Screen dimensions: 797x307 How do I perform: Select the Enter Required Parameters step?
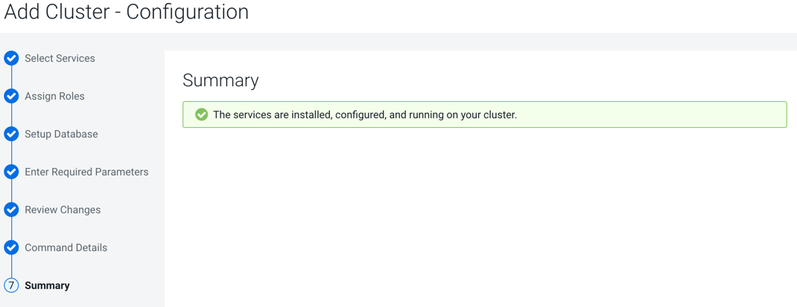pyautogui.click(x=86, y=172)
